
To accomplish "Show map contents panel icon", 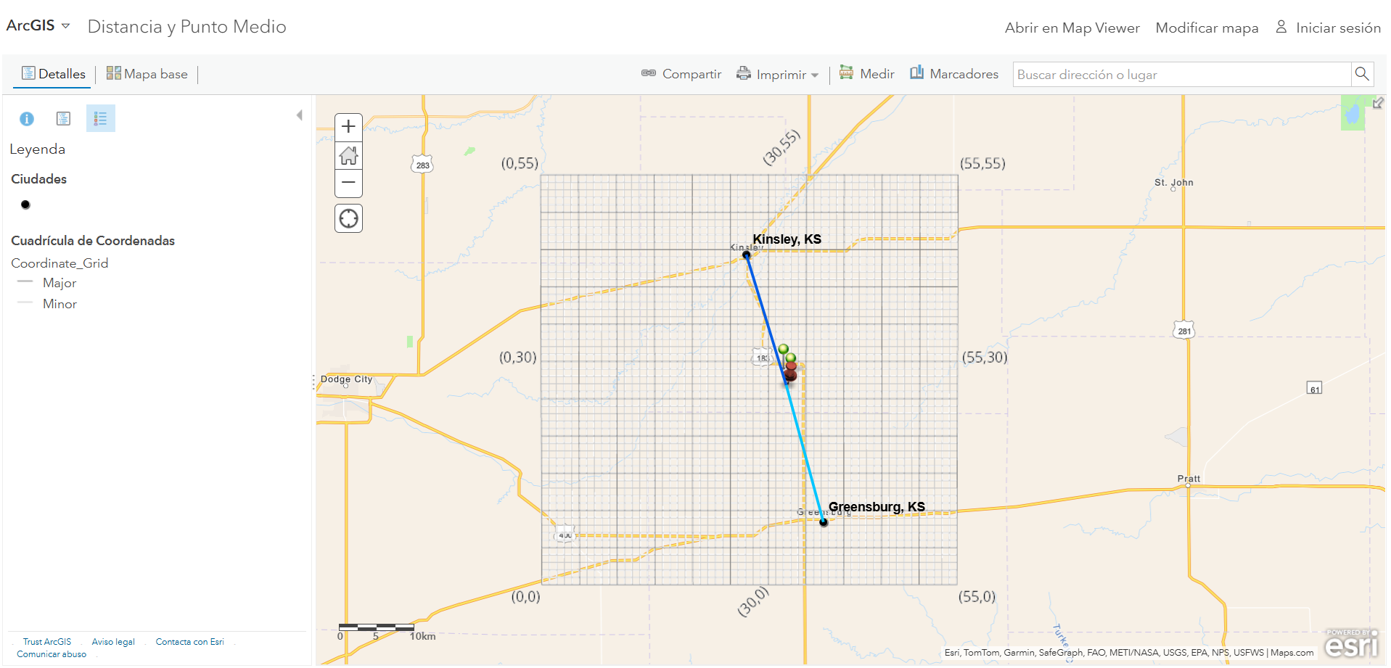I will (x=64, y=119).
